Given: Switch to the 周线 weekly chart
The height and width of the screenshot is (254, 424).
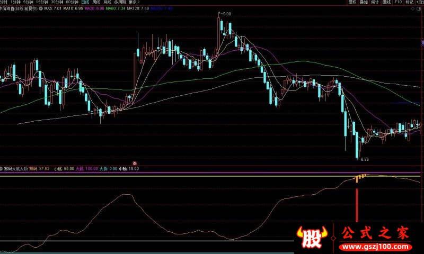Looking at the screenshot, I should pos(96,2).
